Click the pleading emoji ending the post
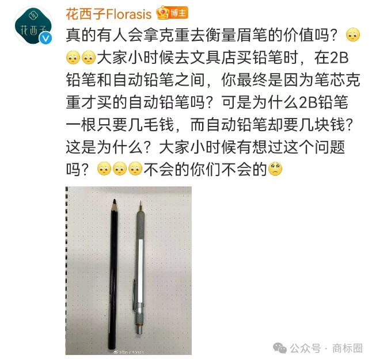The height and width of the screenshot is (359, 376). (275, 169)
